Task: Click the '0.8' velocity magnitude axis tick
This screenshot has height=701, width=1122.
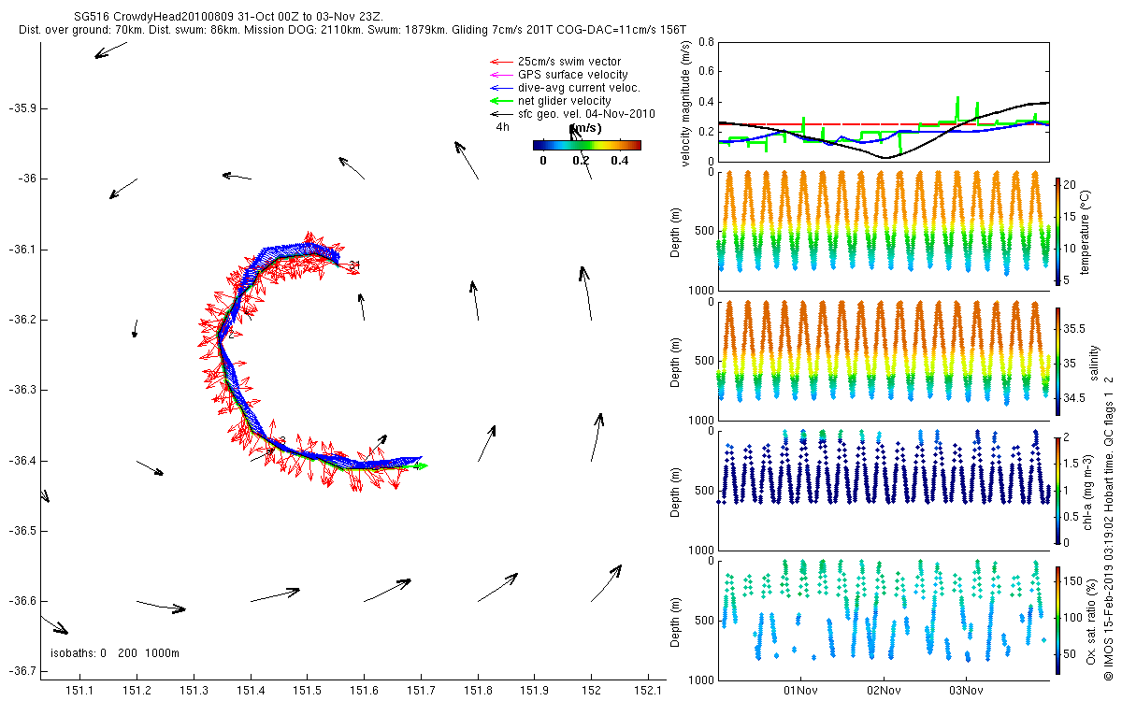Action: click(x=706, y=42)
